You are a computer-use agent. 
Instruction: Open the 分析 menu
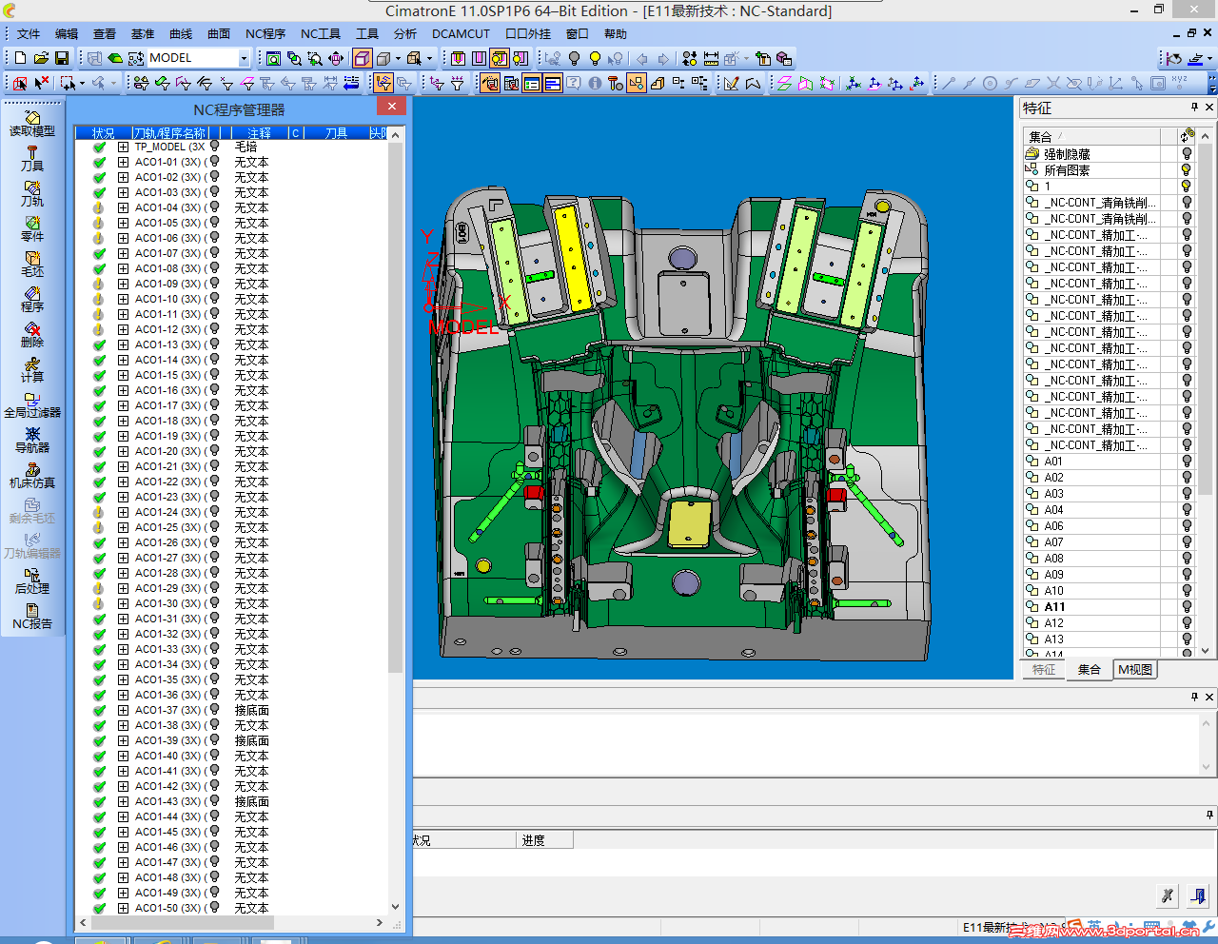[405, 34]
